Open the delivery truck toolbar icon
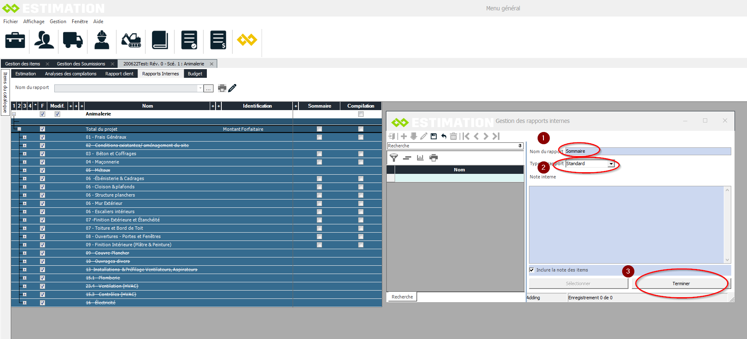The width and height of the screenshot is (747, 339). (73, 40)
